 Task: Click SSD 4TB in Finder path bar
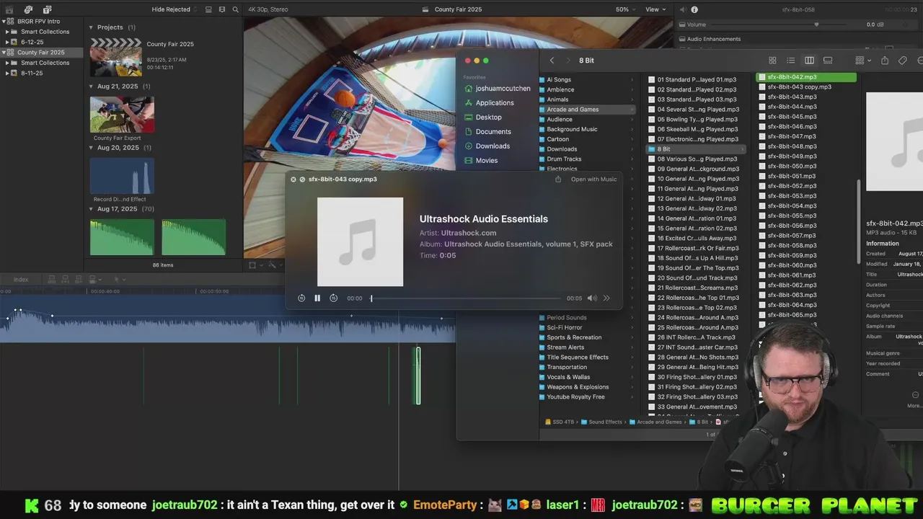[559, 422]
